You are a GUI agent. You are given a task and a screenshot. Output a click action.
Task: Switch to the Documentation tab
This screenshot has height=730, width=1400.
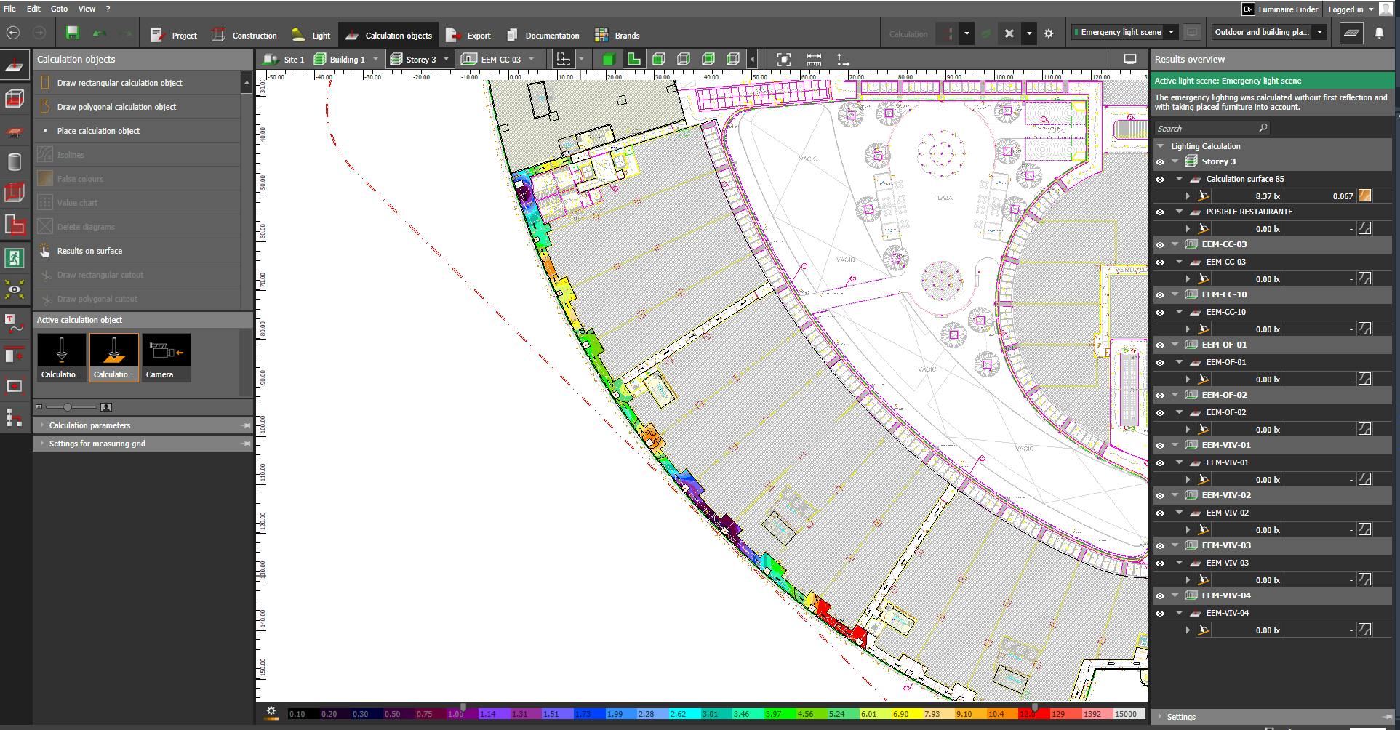(543, 35)
